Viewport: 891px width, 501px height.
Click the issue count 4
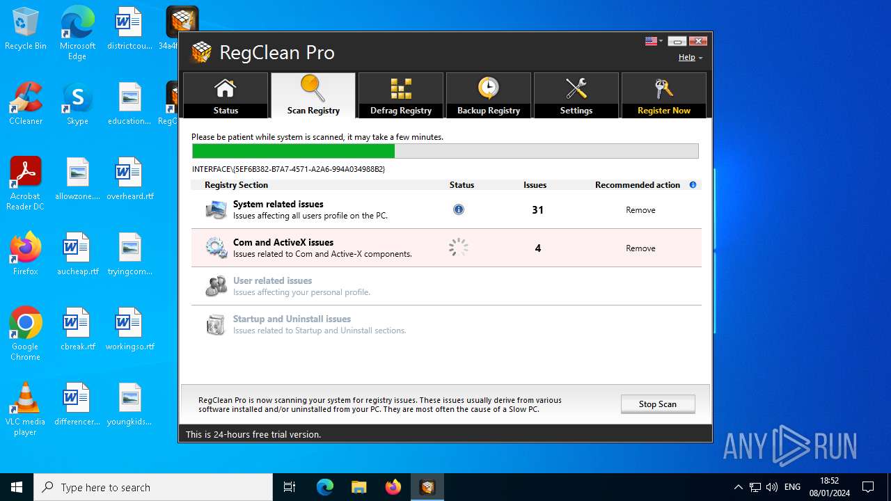pyautogui.click(x=537, y=248)
